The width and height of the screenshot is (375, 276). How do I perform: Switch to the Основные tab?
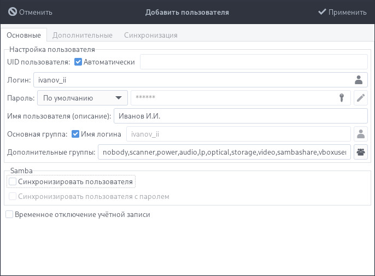pos(24,35)
